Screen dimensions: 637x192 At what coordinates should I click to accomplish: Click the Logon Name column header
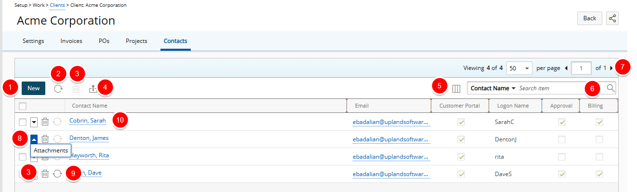point(513,106)
